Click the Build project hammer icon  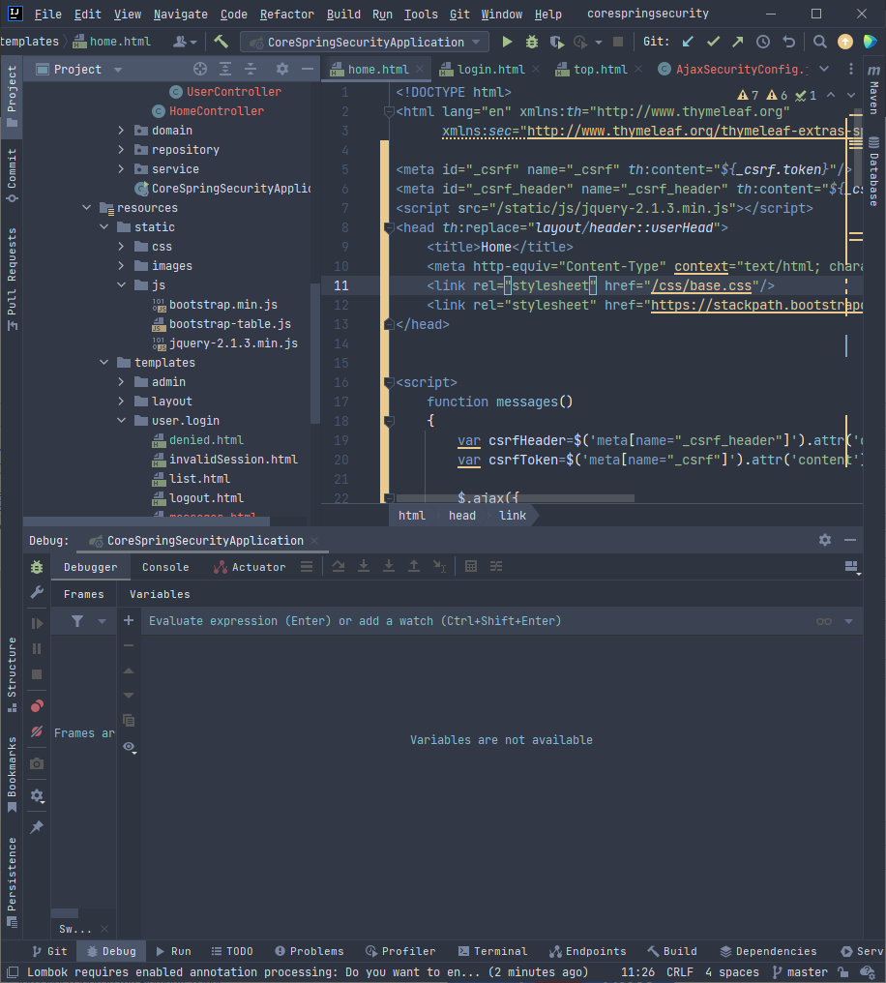[x=221, y=42]
